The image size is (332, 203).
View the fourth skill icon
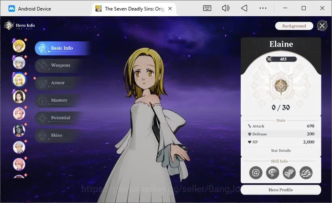[306, 173]
